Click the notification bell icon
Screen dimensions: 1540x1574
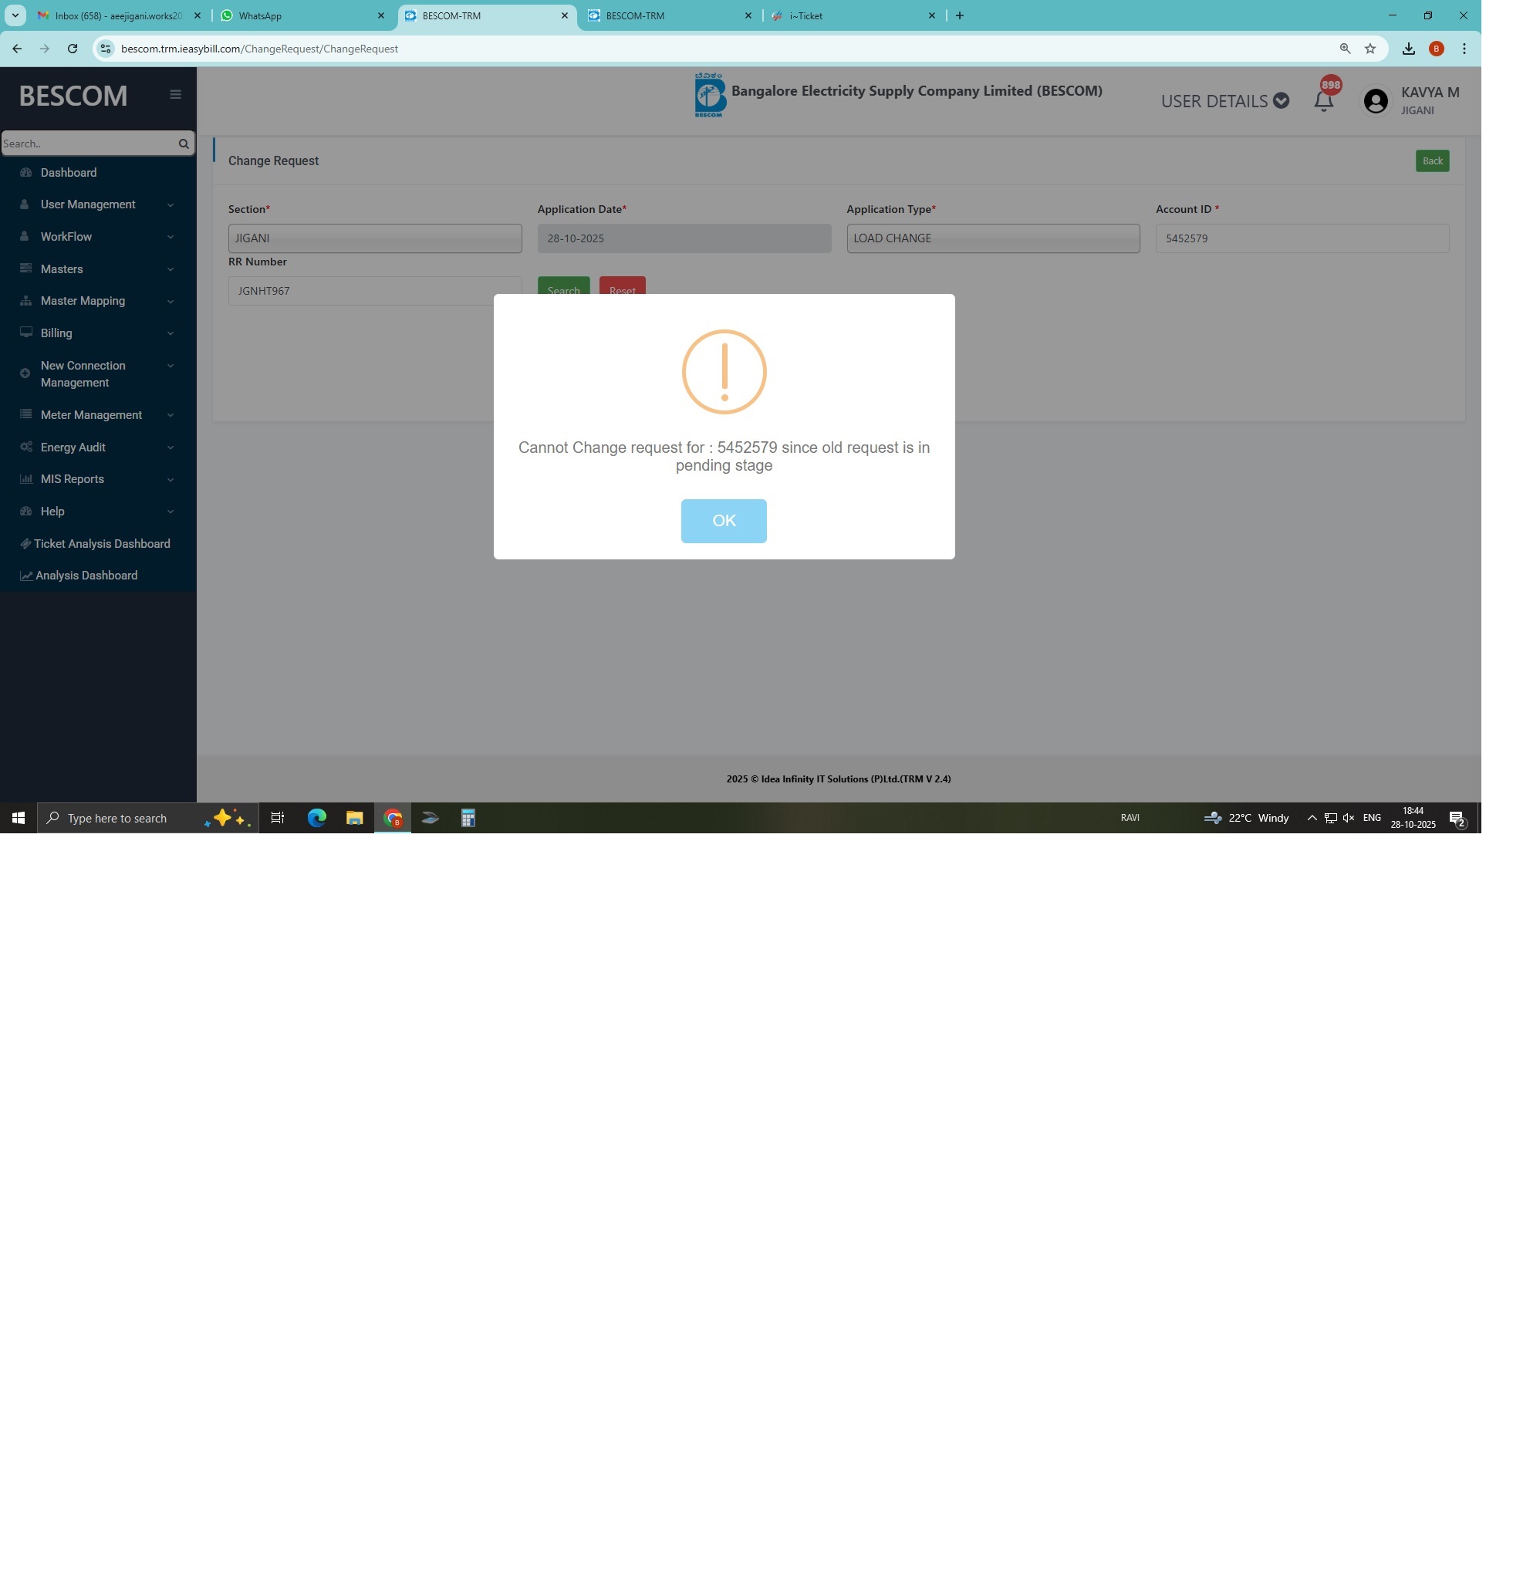coord(1323,101)
